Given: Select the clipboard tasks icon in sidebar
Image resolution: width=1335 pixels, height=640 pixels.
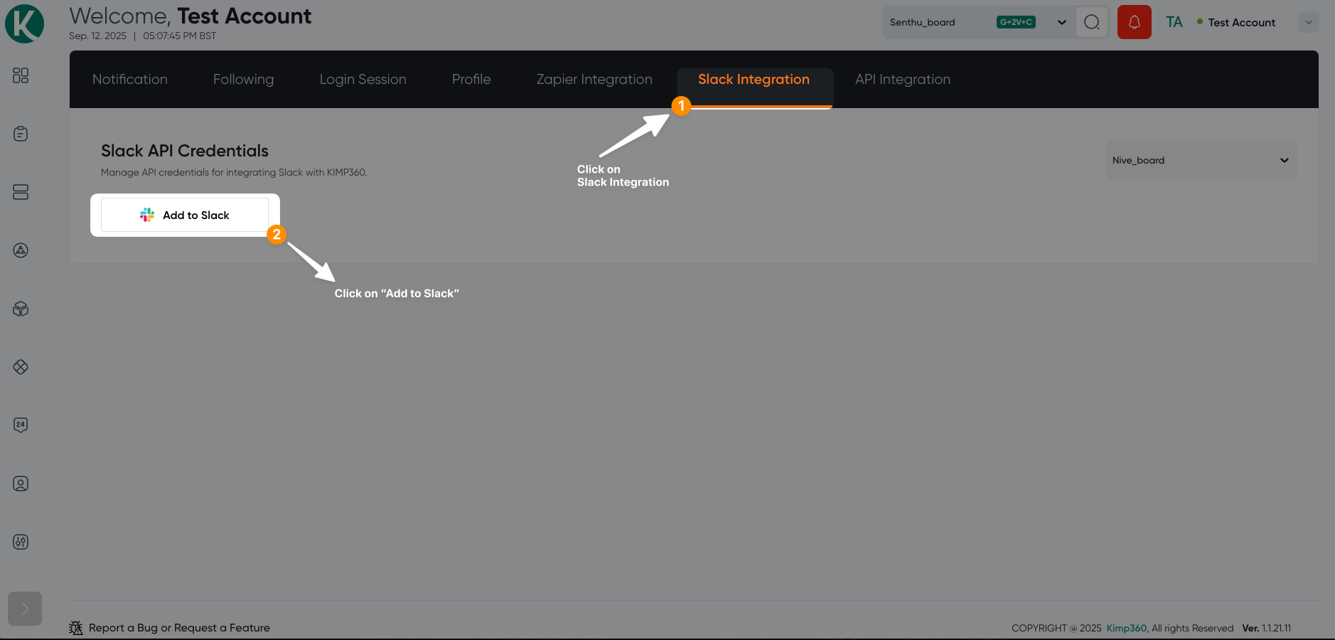Looking at the screenshot, I should click(21, 134).
